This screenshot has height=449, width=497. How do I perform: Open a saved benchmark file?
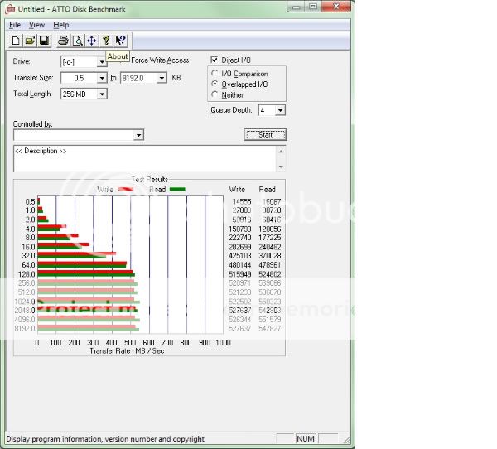[x=30, y=41]
